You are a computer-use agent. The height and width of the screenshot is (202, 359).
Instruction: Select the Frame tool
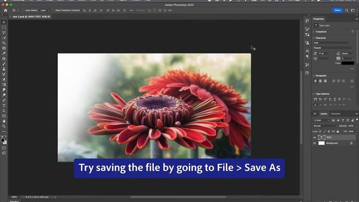(4, 48)
